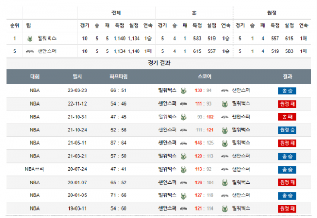
Task: Click the Spurs logo in the 20-01-07 game row
Action: [x=183, y=183]
